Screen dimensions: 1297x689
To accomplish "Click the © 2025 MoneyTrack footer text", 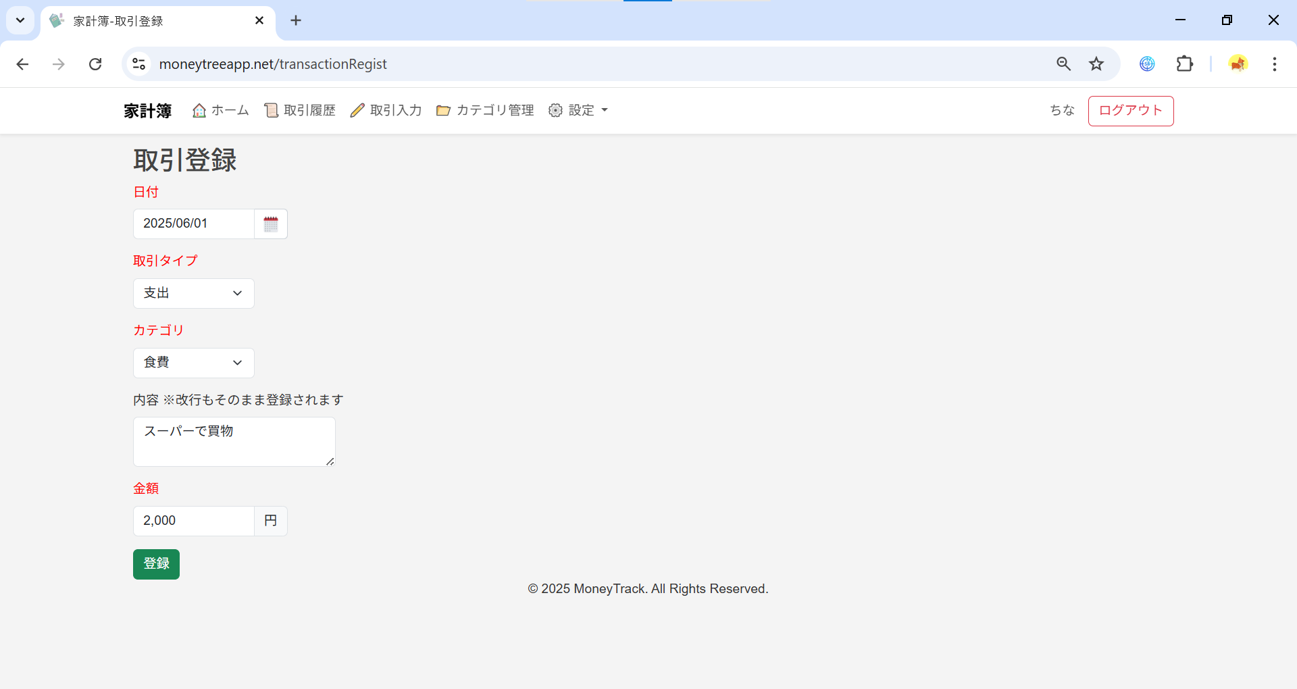I will (648, 589).
